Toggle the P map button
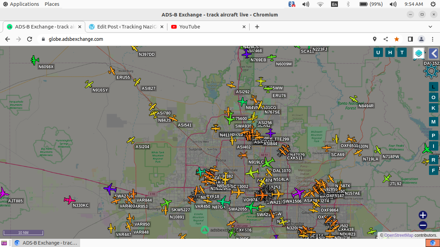Viewport: 440px width, 247px height. click(x=433, y=136)
